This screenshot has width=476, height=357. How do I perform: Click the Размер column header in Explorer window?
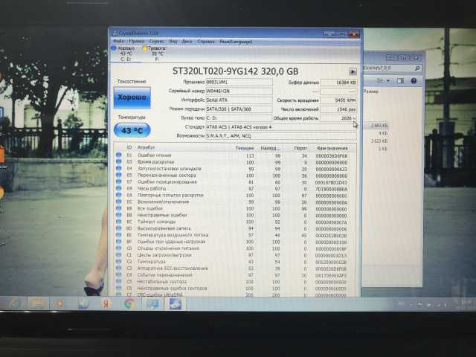371,91
